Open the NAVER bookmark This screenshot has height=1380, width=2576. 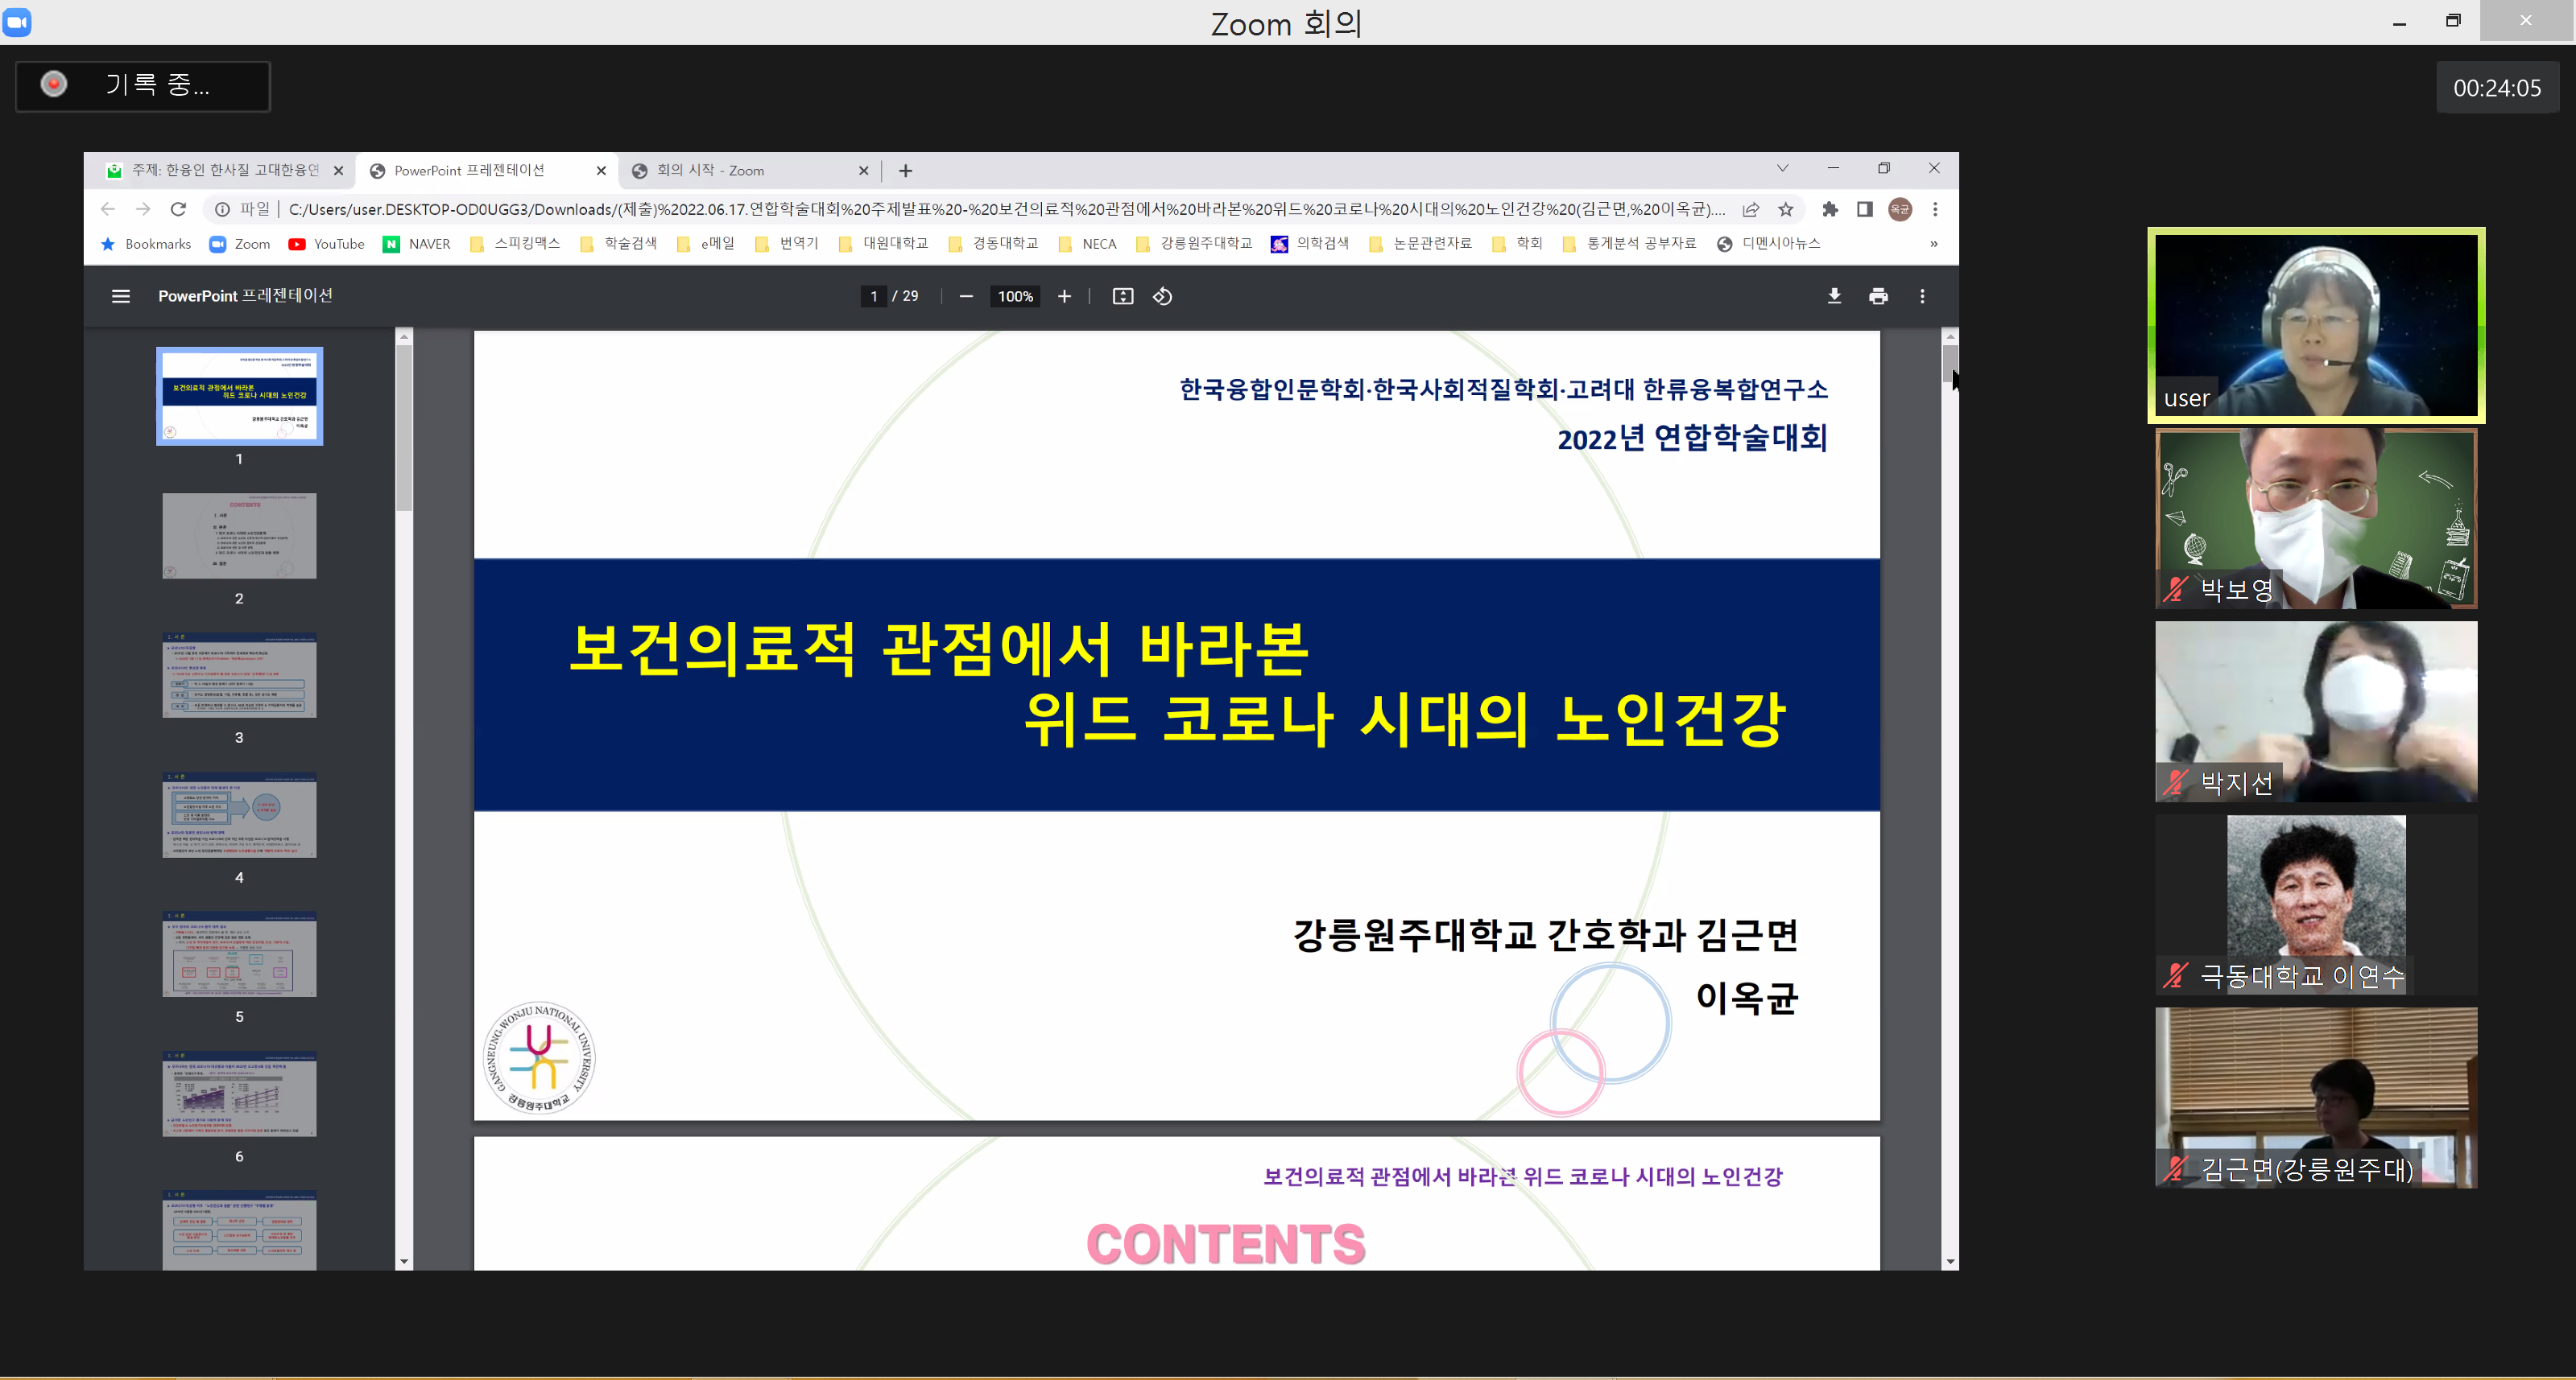[417, 244]
